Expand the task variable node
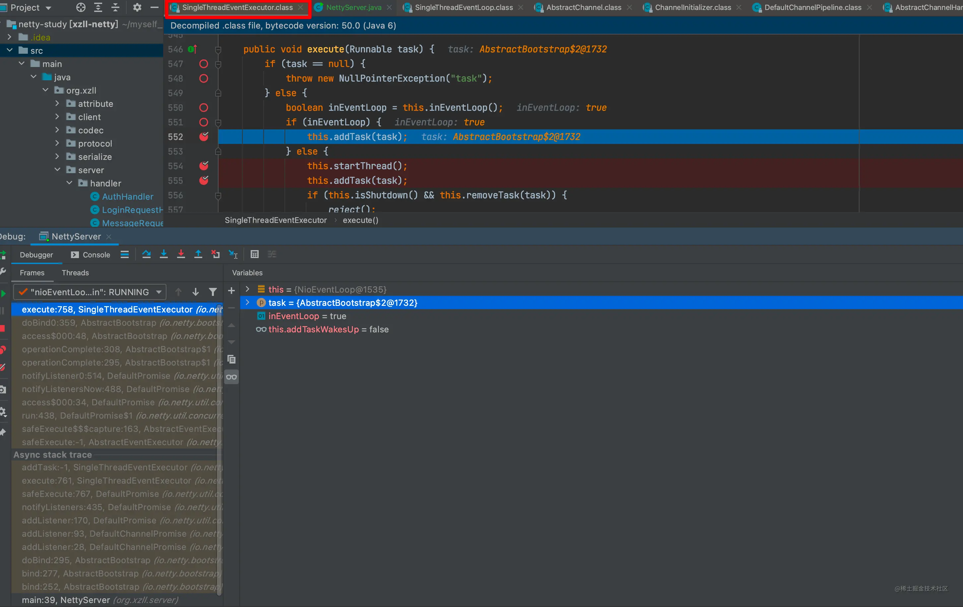963x607 pixels. (248, 303)
